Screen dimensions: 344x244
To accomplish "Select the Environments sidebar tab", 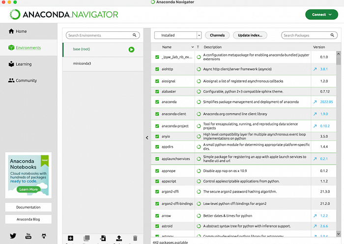I will click(x=29, y=48).
